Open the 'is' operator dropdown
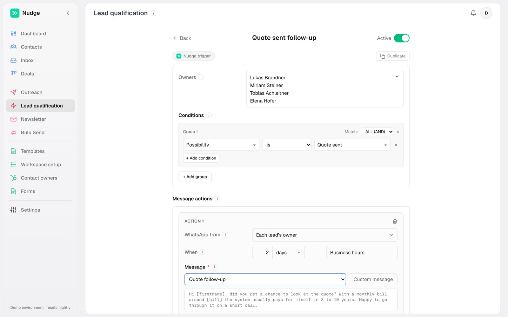The width and height of the screenshot is (508, 317). tap(287, 145)
